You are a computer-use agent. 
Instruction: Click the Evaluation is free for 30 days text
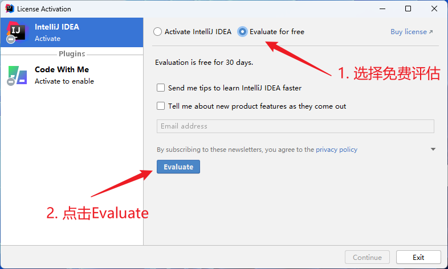(204, 63)
